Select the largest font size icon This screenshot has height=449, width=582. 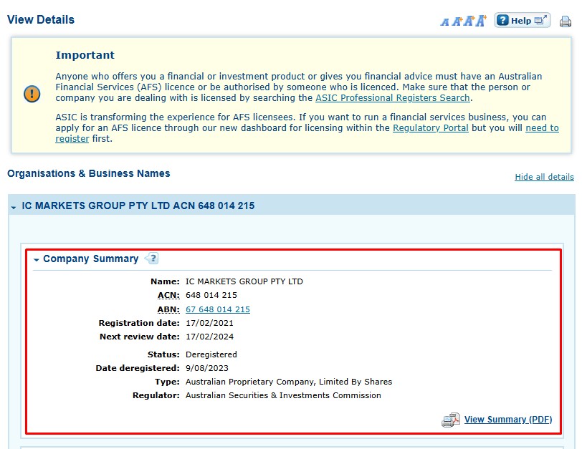[482, 20]
